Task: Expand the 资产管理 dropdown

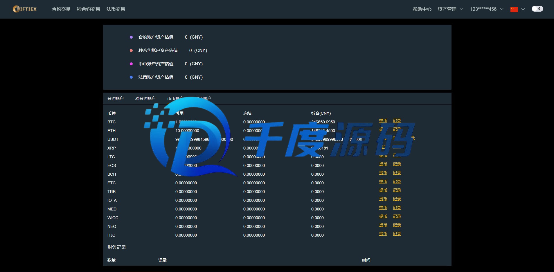Action: (x=450, y=9)
